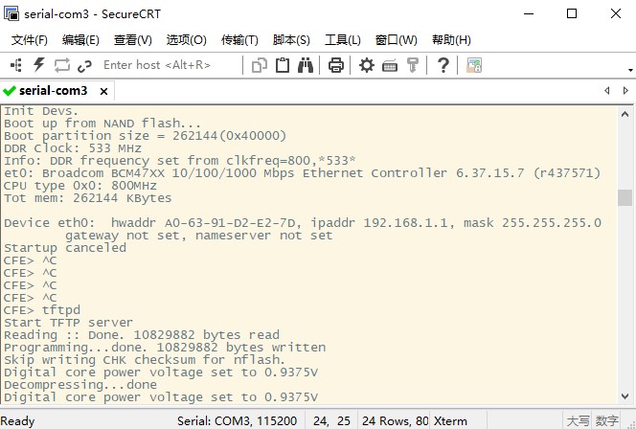
Task: Click inside the Enter host field
Action: coord(163,65)
